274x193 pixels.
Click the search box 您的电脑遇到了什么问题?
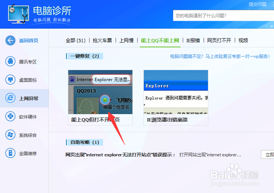click(x=223, y=15)
